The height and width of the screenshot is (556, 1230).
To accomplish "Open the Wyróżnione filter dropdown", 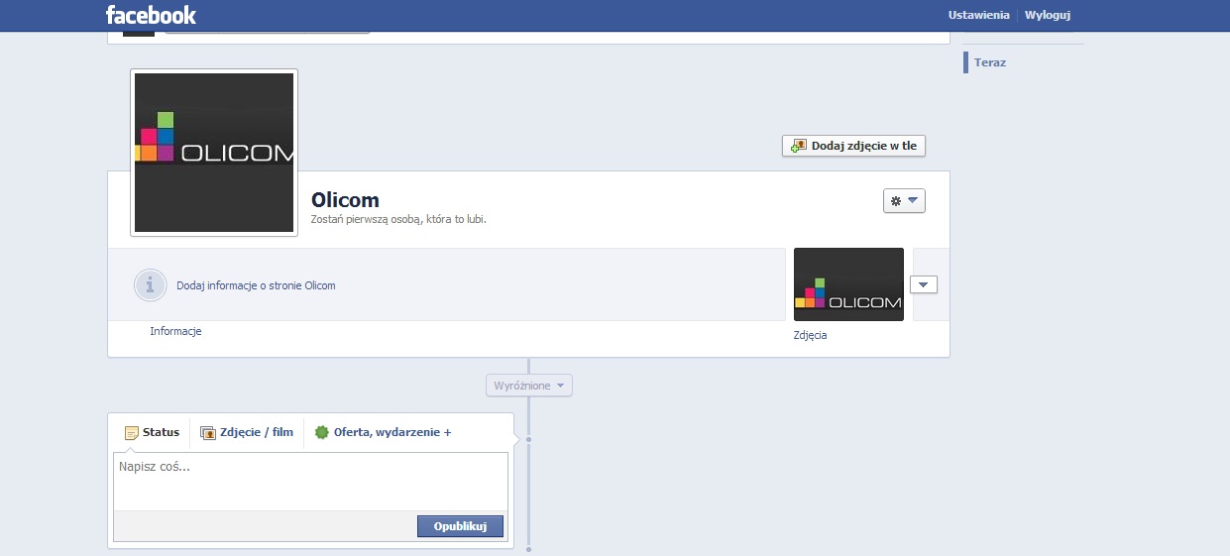I will 529,386.
